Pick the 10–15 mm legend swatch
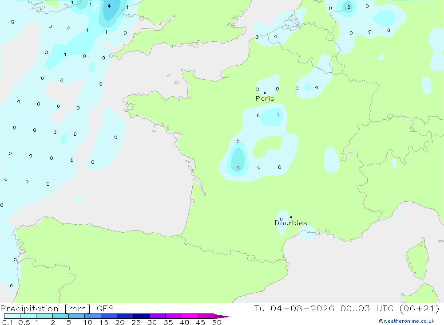The height and width of the screenshot is (325, 444). tap(93, 316)
